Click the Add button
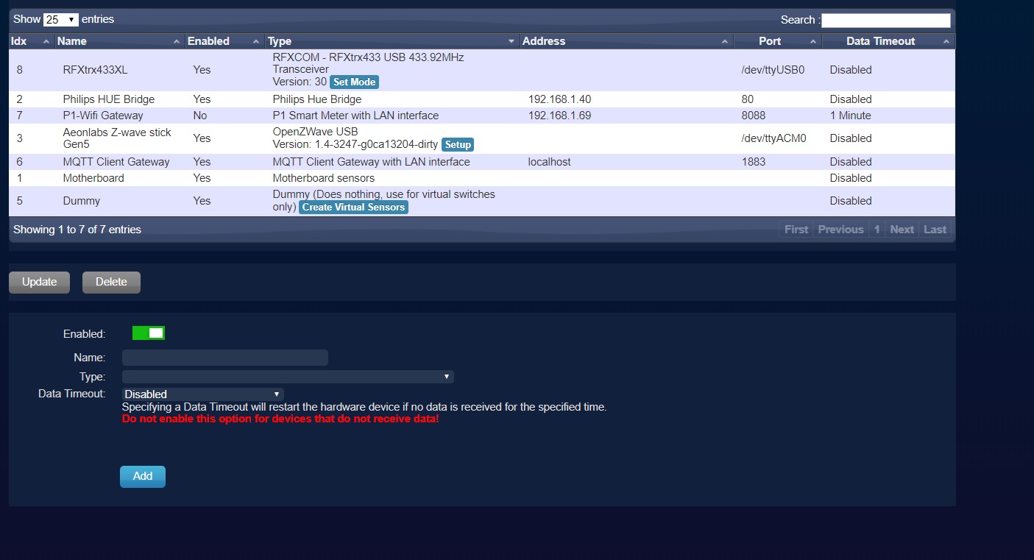The height and width of the screenshot is (560, 1034). (x=143, y=476)
